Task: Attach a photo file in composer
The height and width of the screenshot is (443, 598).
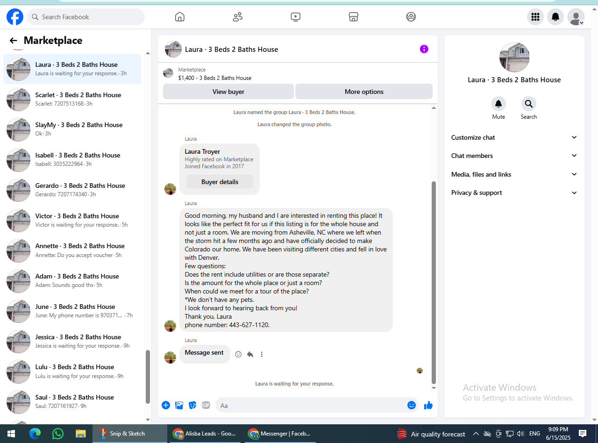Action: point(179,405)
